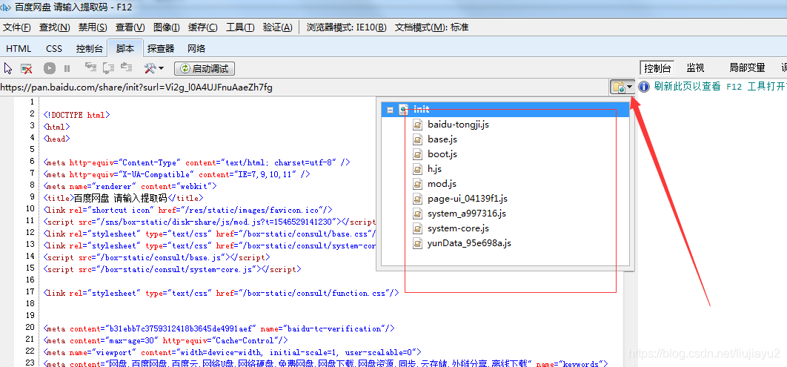The width and height of the screenshot is (787, 367).
Task: Open the 浏览器模式: IE10 menu
Action: [x=347, y=27]
